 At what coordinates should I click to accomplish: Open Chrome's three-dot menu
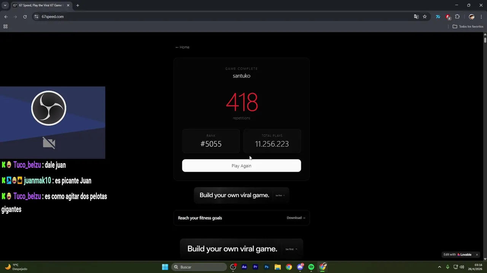pyautogui.click(x=481, y=17)
